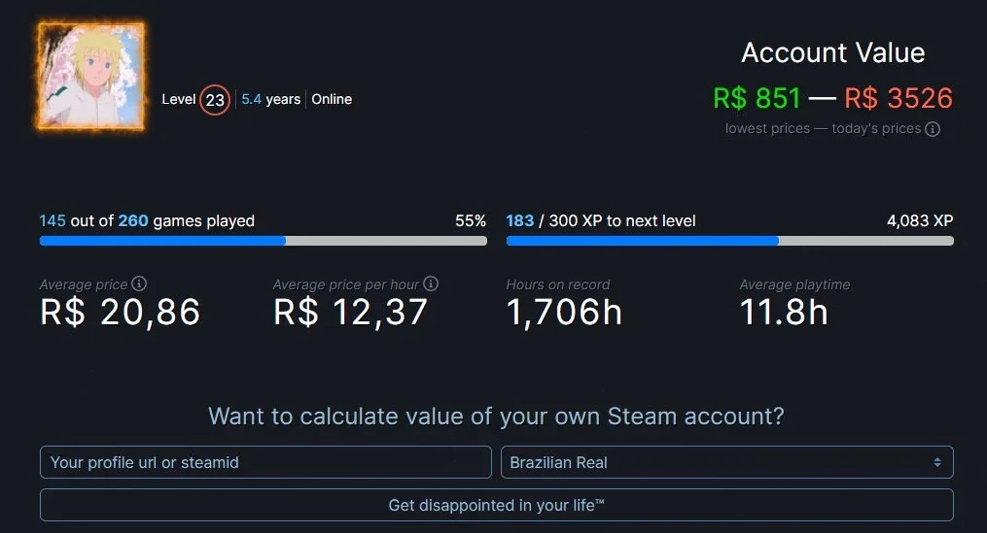This screenshot has height=533, width=987.
Task: Focus the profile url or steamid field
Action: (265, 462)
